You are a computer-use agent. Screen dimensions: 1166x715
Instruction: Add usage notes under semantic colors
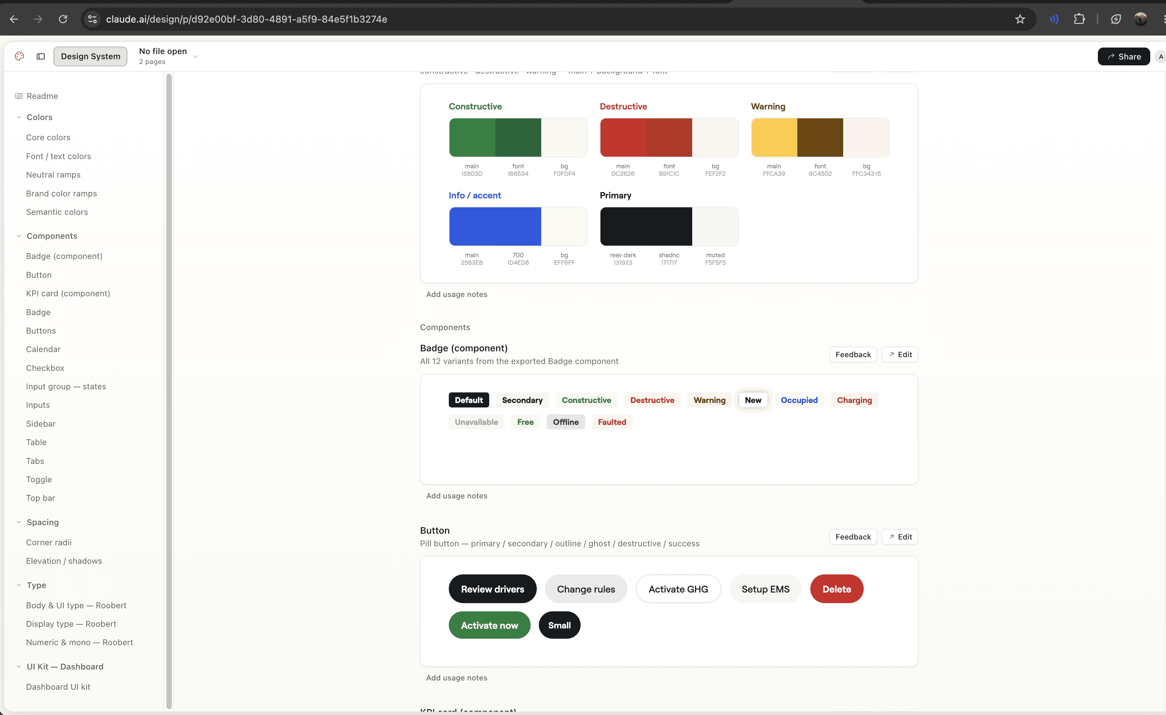coord(457,294)
